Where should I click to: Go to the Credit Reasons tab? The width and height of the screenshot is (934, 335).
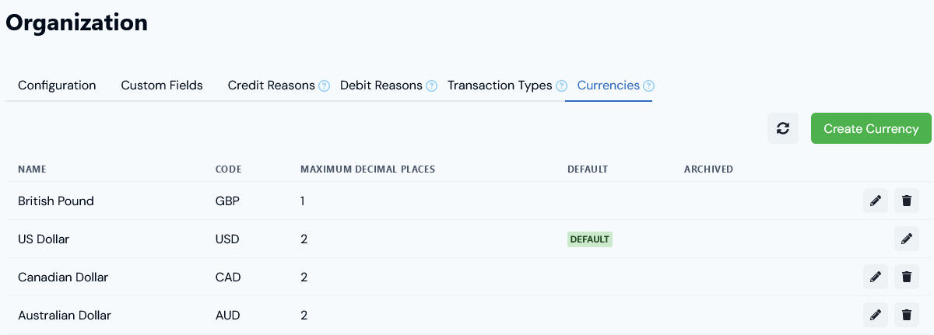[x=271, y=85]
